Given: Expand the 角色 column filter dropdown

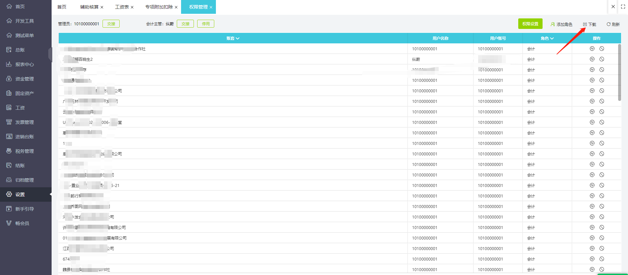Looking at the screenshot, I should (x=552, y=38).
